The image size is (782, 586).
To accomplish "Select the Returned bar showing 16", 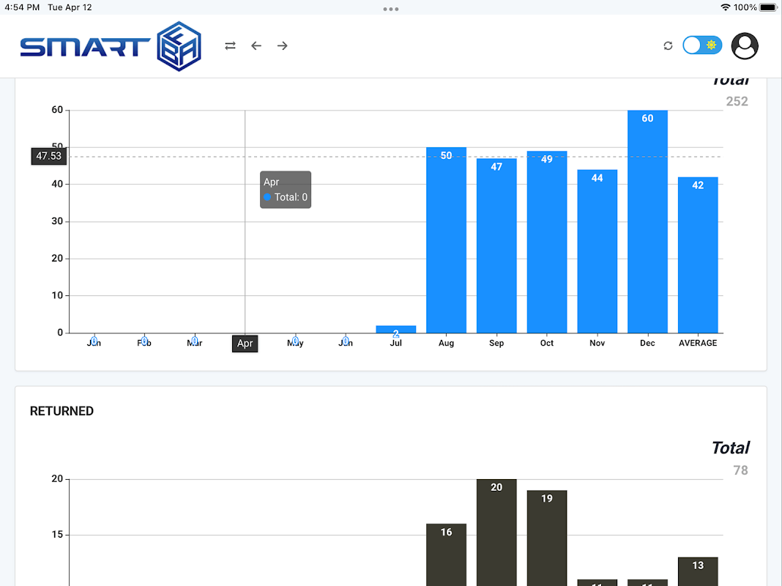I will 447,555.
